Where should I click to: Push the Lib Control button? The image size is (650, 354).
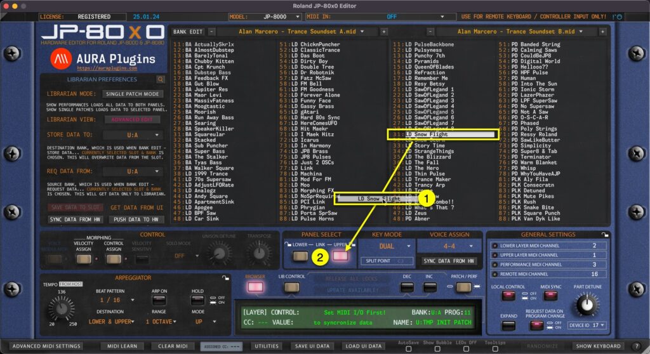pyautogui.click(x=291, y=287)
